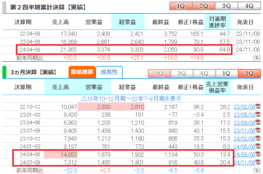Switch to the 成長性 tab
Image resolution: width=263 pixels, height=174 pixels.
(109, 72)
